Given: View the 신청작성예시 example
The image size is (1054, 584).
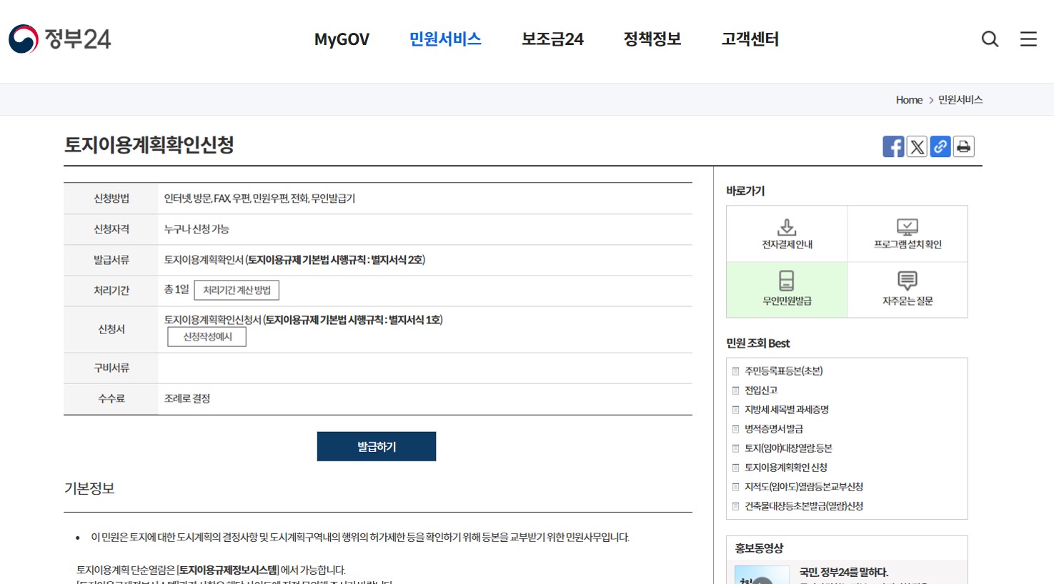Looking at the screenshot, I should coord(206,336).
